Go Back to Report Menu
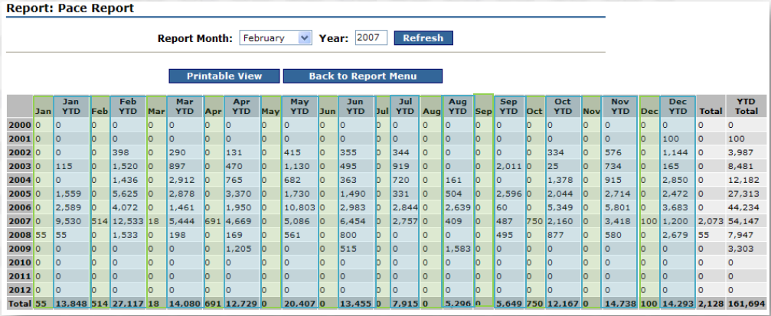 (x=363, y=77)
